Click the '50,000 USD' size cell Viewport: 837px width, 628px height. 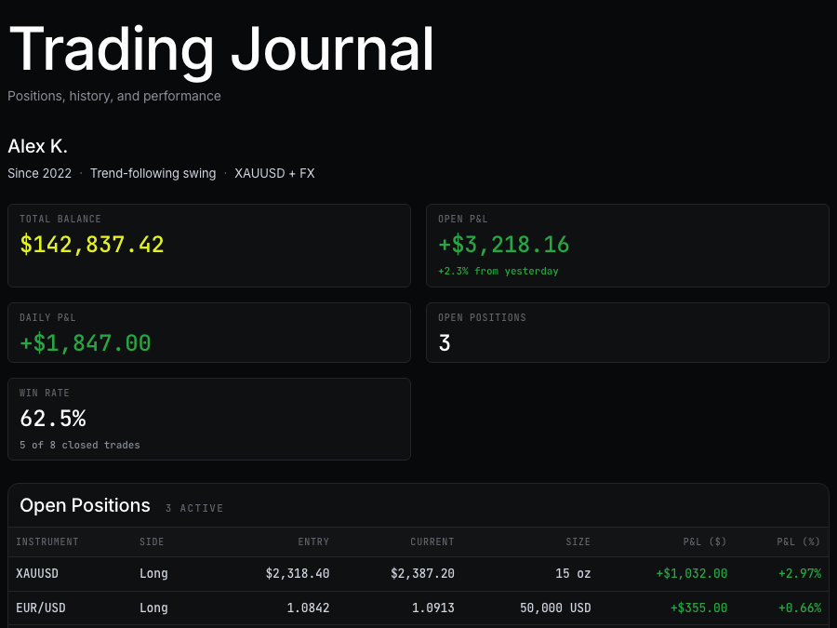tap(555, 608)
